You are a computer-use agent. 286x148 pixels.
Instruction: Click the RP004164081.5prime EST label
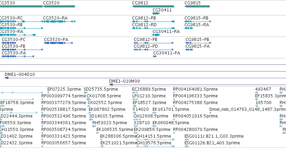click(195, 89)
